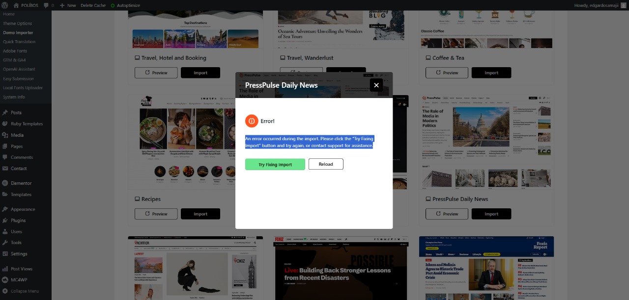Click the Foxiz Report demo thumbnail
The width and height of the screenshot is (629, 300).
[x=486, y=268]
